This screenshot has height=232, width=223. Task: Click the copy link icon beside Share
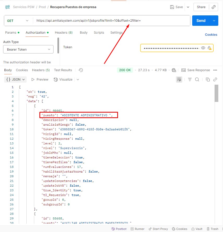[214, 7]
